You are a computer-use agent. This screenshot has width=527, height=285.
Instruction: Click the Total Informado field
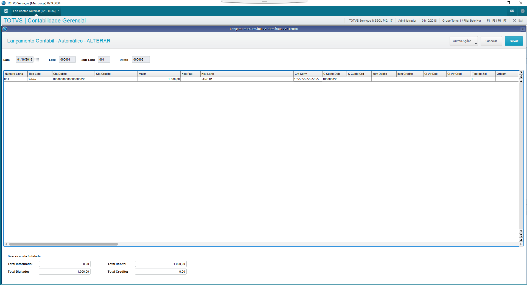click(x=65, y=264)
